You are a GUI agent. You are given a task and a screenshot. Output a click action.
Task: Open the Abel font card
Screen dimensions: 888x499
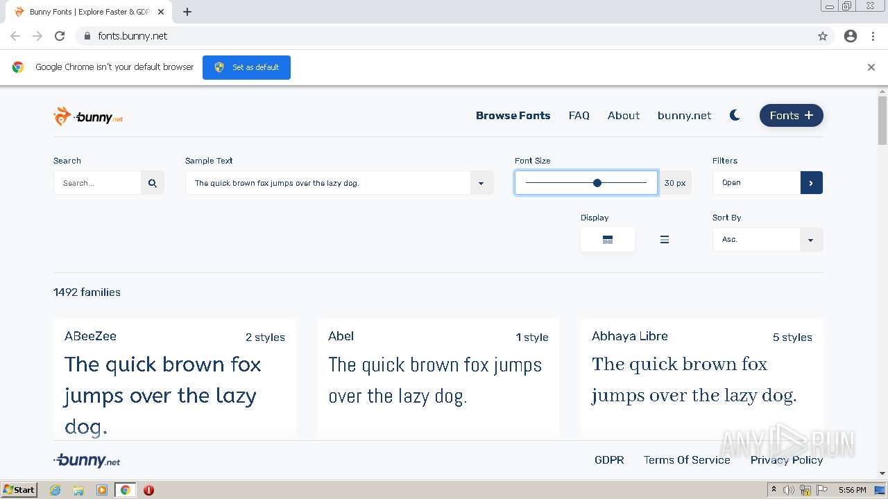point(438,378)
